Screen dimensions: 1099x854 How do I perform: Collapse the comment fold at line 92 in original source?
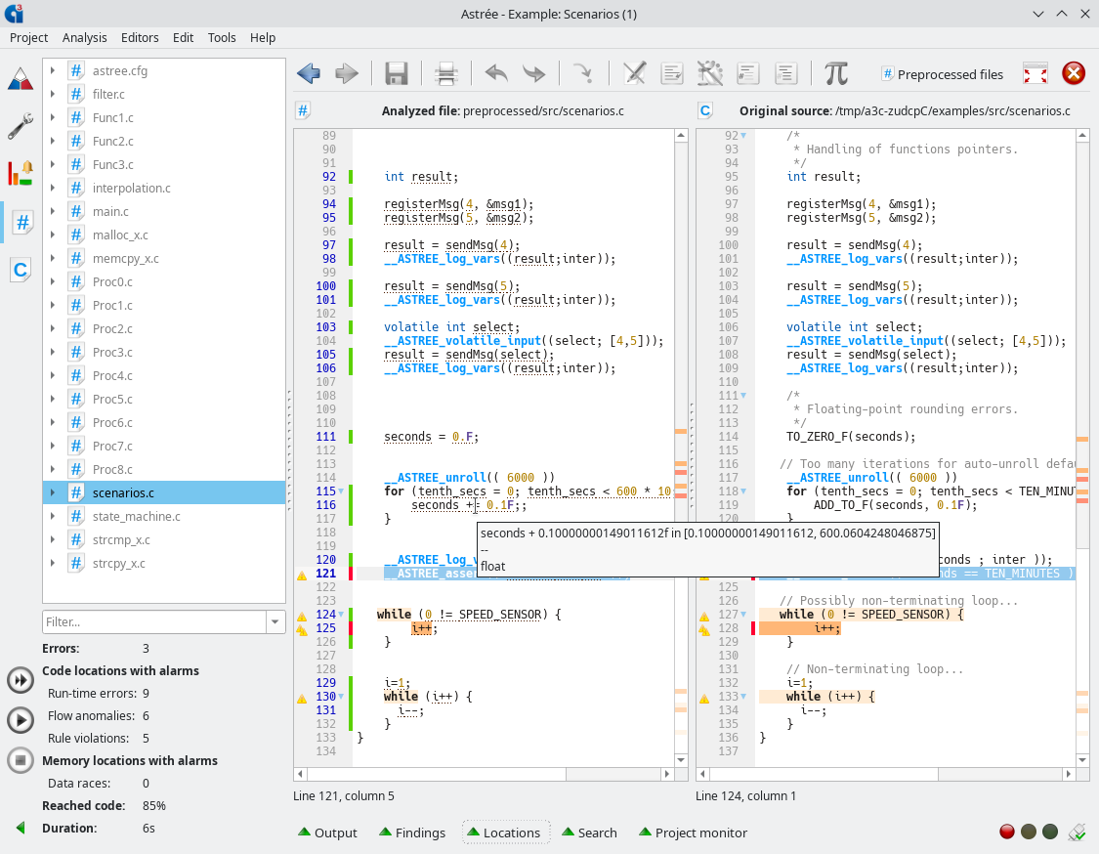click(x=743, y=135)
